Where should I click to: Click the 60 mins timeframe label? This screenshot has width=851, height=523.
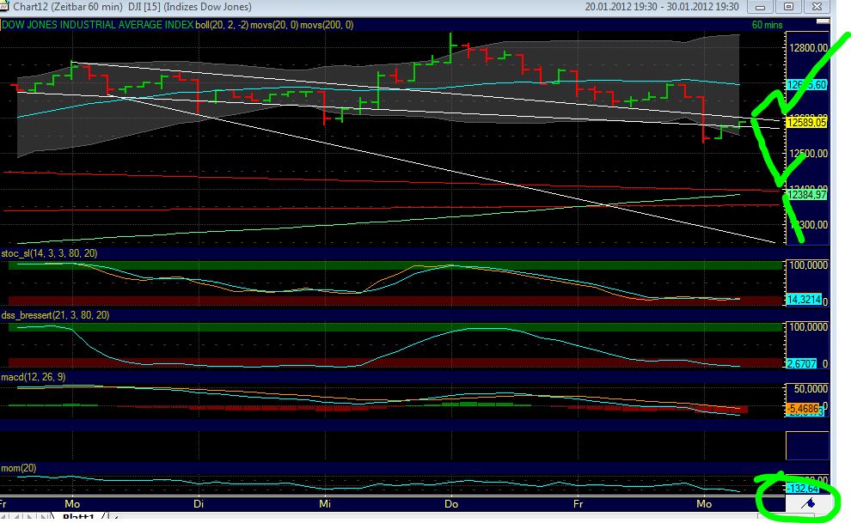767,25
